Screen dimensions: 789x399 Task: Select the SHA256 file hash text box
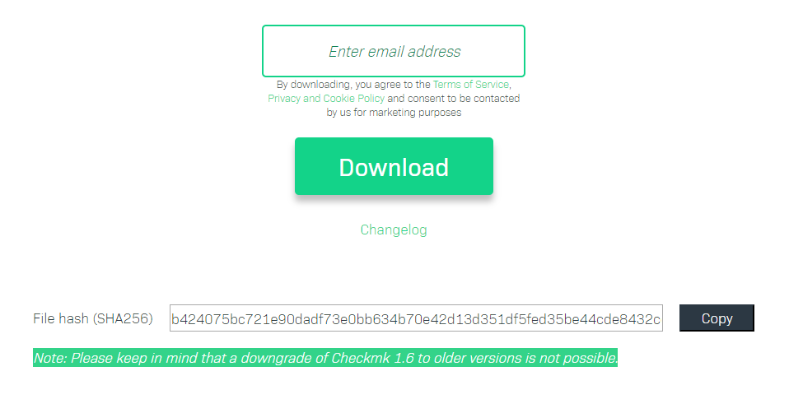(x=416, y=318)
